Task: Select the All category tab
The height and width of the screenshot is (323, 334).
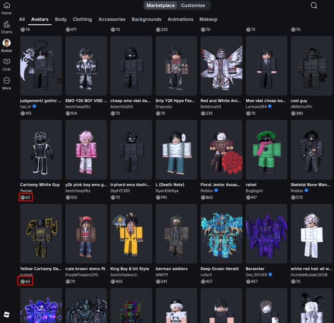Action: (22, 19)
